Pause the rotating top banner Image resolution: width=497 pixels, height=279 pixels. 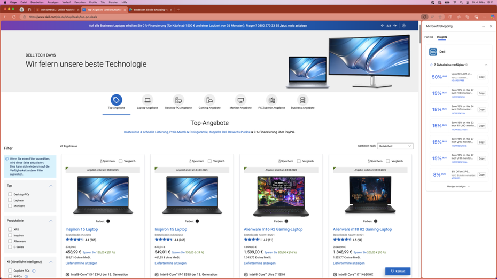click(x=404, y=26)
